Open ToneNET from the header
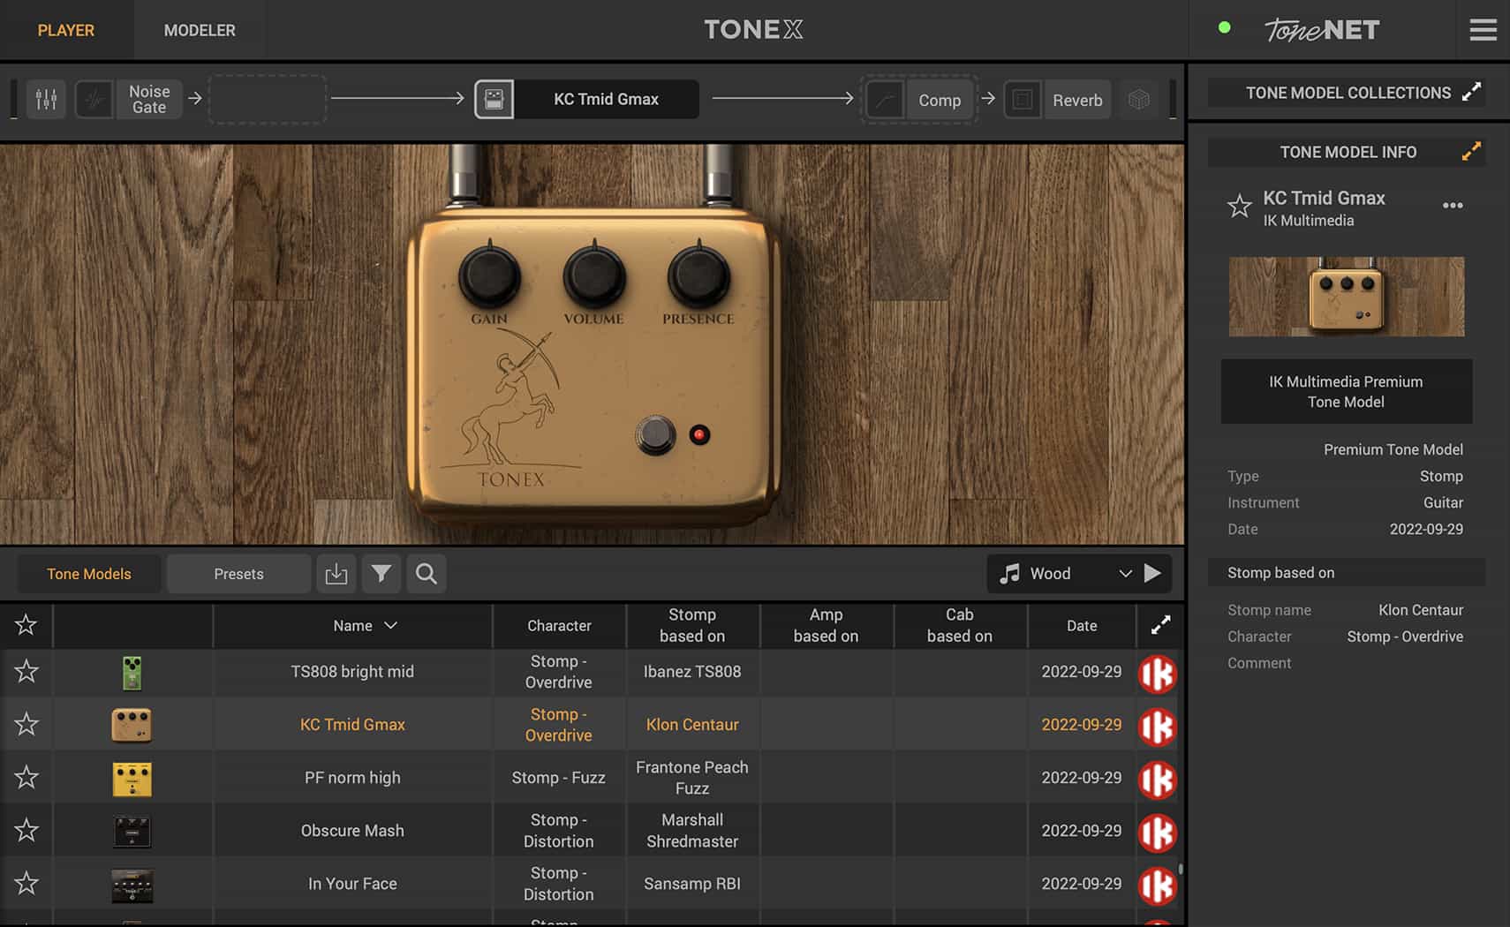The image size is (1510, 927). (x=1321, y=30)
